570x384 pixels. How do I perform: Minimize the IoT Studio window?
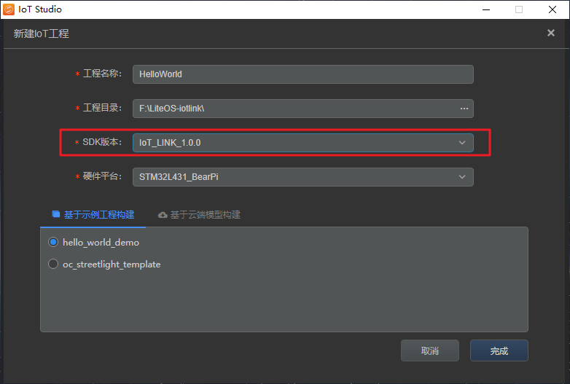pos(486,9)
